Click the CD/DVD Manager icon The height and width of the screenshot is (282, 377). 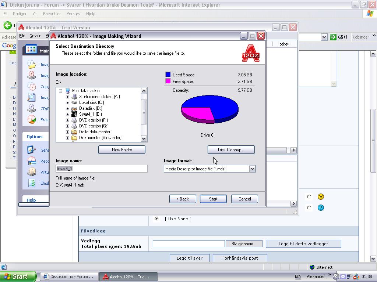pyautogui.click(x=32, y=108)
